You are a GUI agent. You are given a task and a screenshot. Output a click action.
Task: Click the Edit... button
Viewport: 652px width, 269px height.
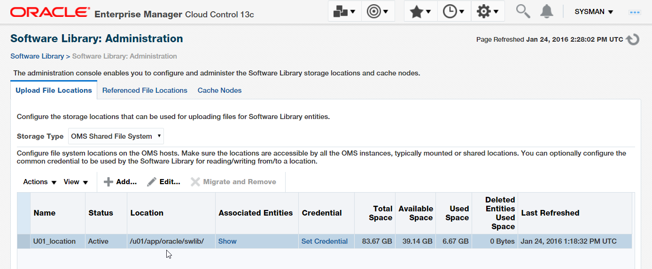point(163,182)
